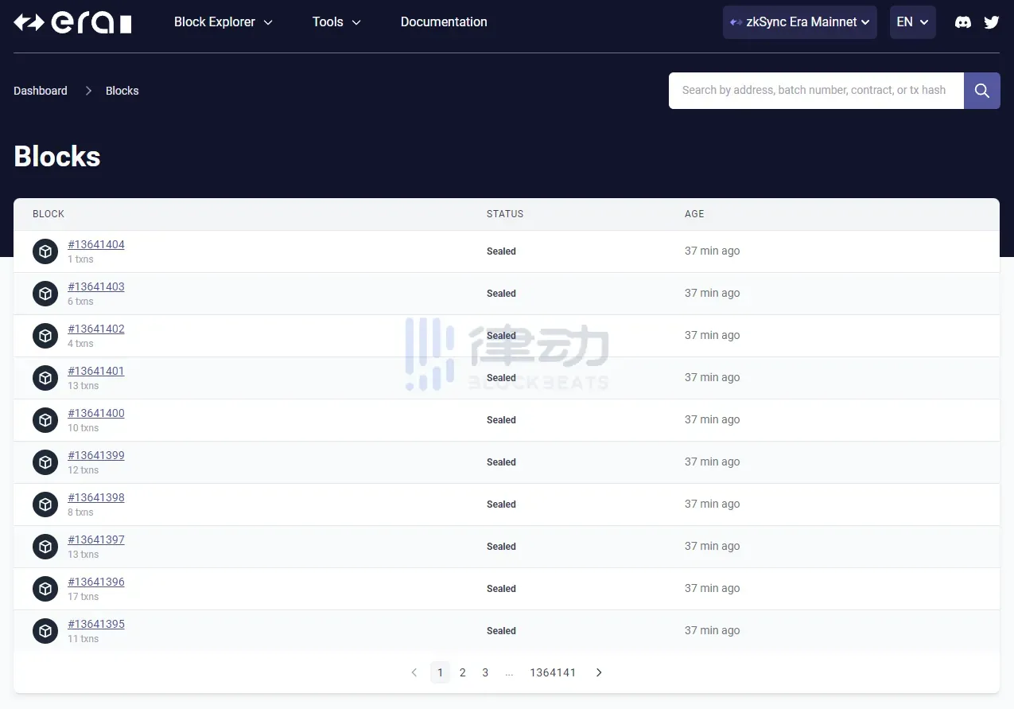Focus the address search input field
The image size is (1014, 709).
[x=815, y=91]
